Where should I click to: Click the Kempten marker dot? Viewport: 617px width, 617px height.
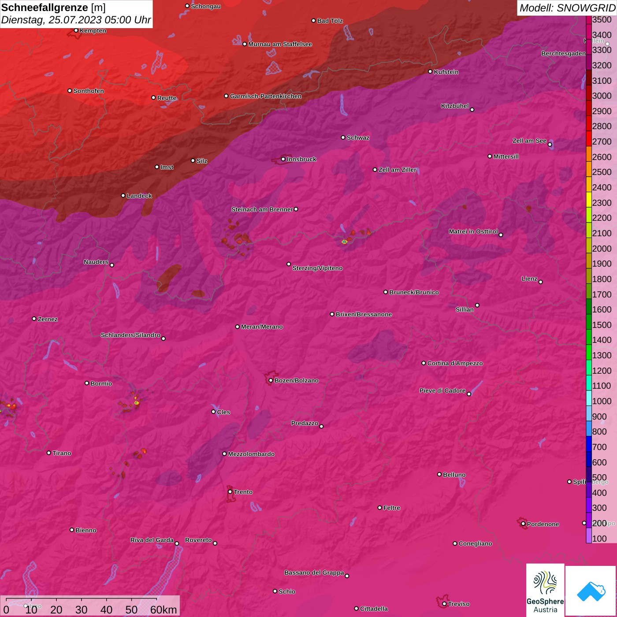pos(76,30)
